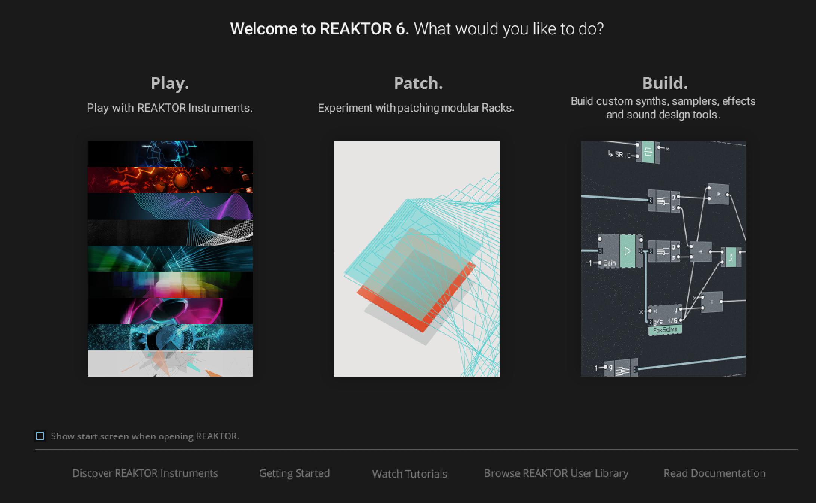This screenshot has width=816, height=503.
Task: Select the 'Patch.' heading
Action: tap(418, 83)
